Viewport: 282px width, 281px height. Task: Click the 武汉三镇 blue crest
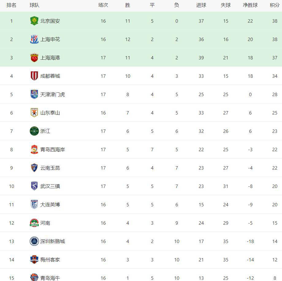pos(34,186)
